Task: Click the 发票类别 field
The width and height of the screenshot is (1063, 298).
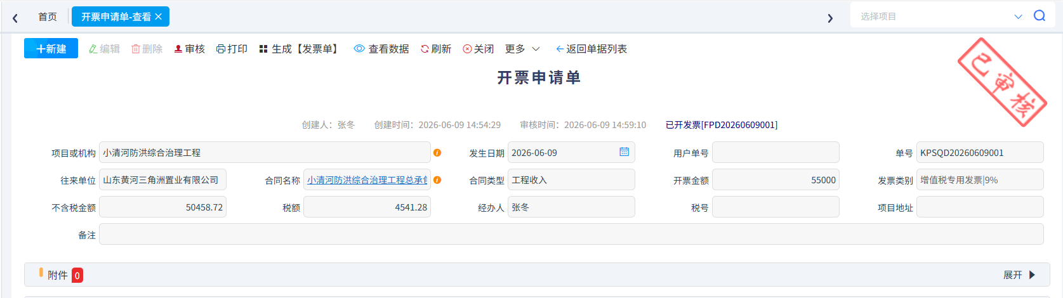Action: 980,179
